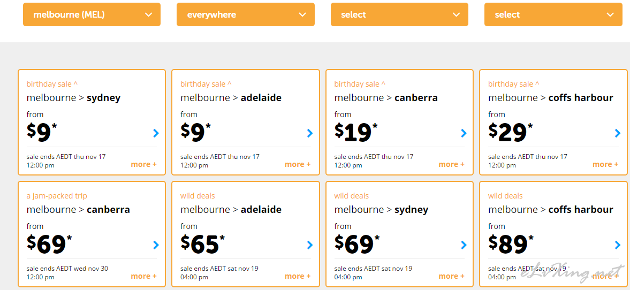Expand more + on birthday sale Adelaide card

pyautogui.click(x=297, y=164)
